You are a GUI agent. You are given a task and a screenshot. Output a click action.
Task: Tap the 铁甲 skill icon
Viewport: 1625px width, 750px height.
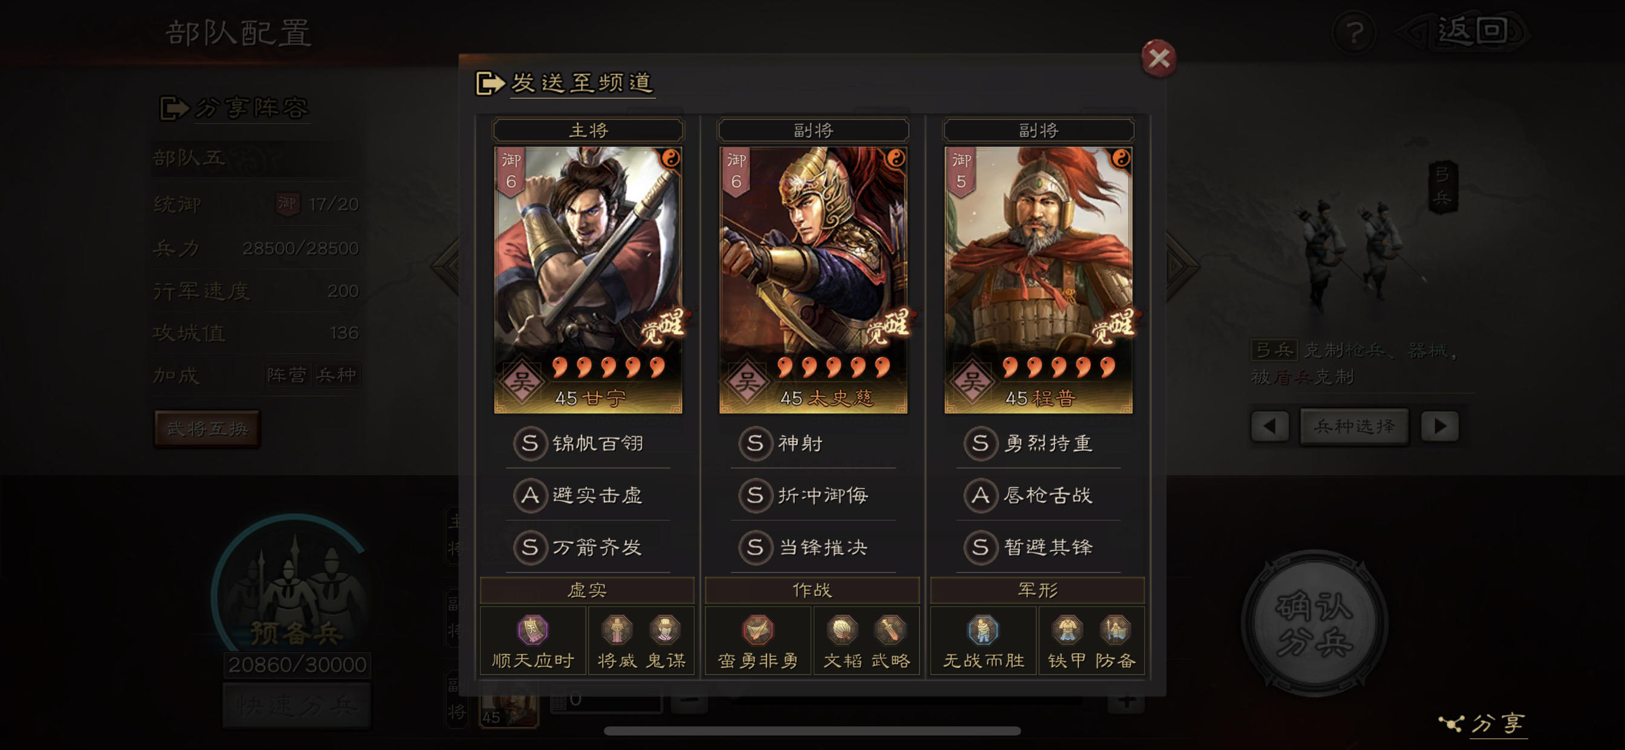(x=1067, y=630)
